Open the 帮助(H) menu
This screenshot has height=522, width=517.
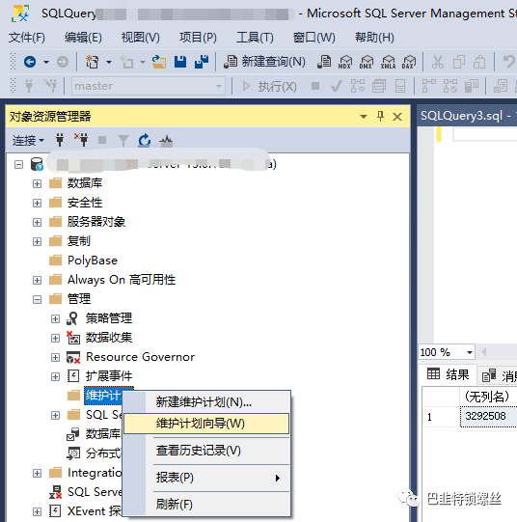click(x=374, y=38)
